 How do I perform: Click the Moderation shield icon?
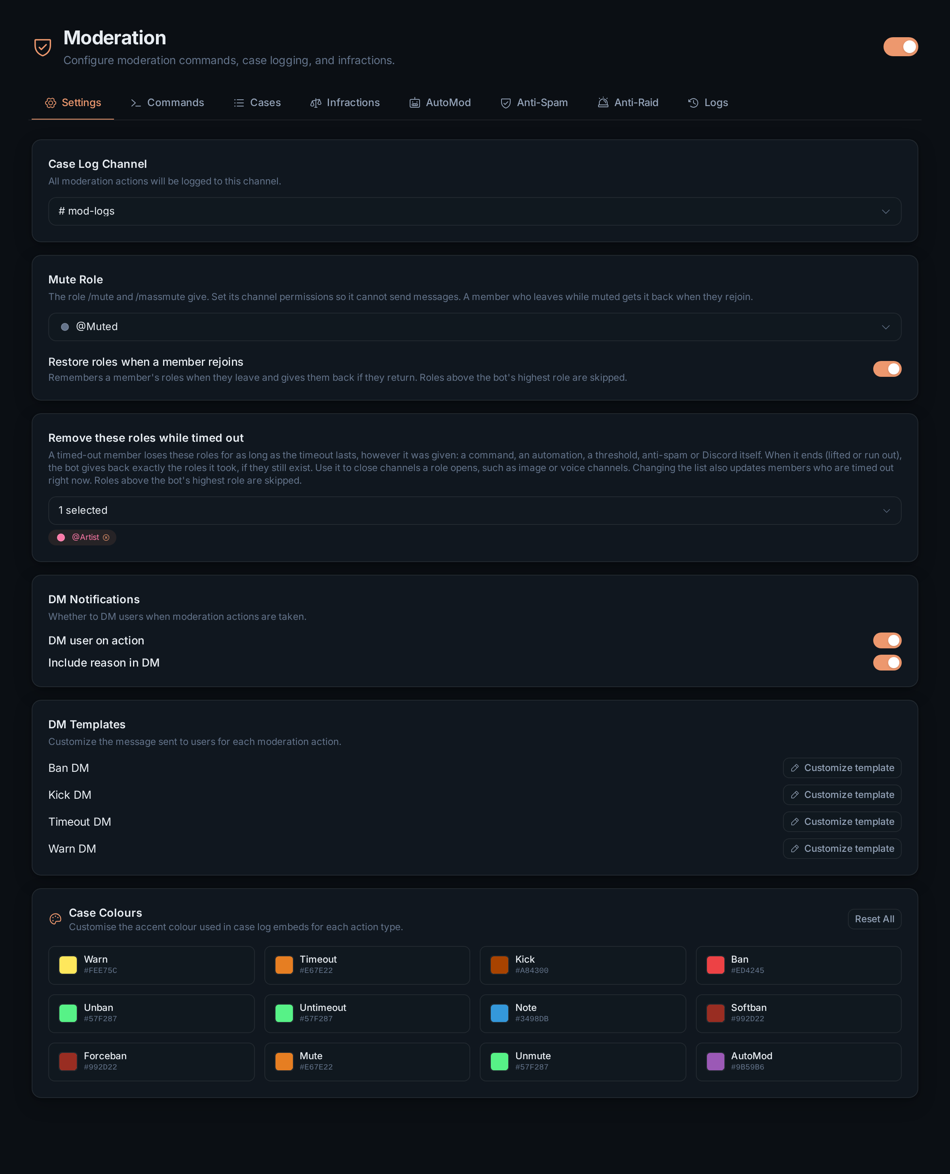coord(43,47)
